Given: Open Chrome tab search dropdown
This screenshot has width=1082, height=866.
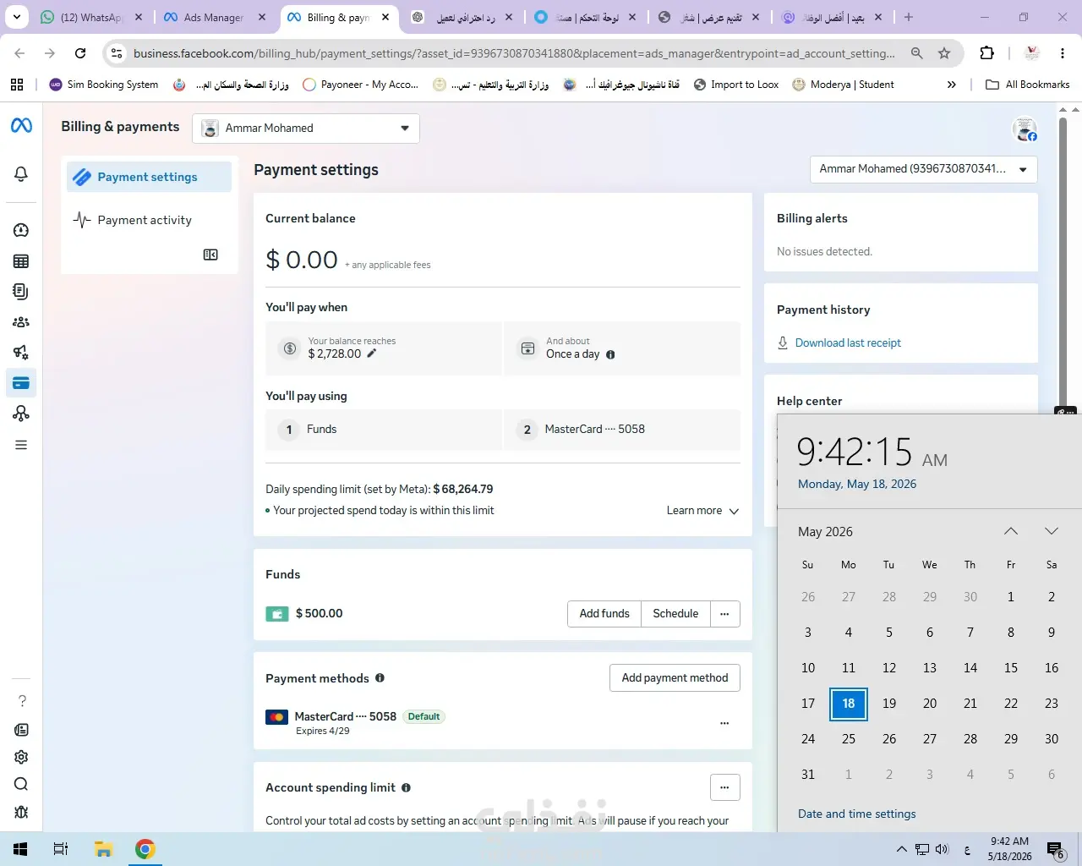Looking at the screenshot, I should [x=17, y=17].
